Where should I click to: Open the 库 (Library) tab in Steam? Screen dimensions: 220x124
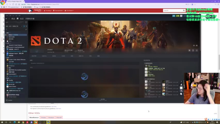(18, 19)
